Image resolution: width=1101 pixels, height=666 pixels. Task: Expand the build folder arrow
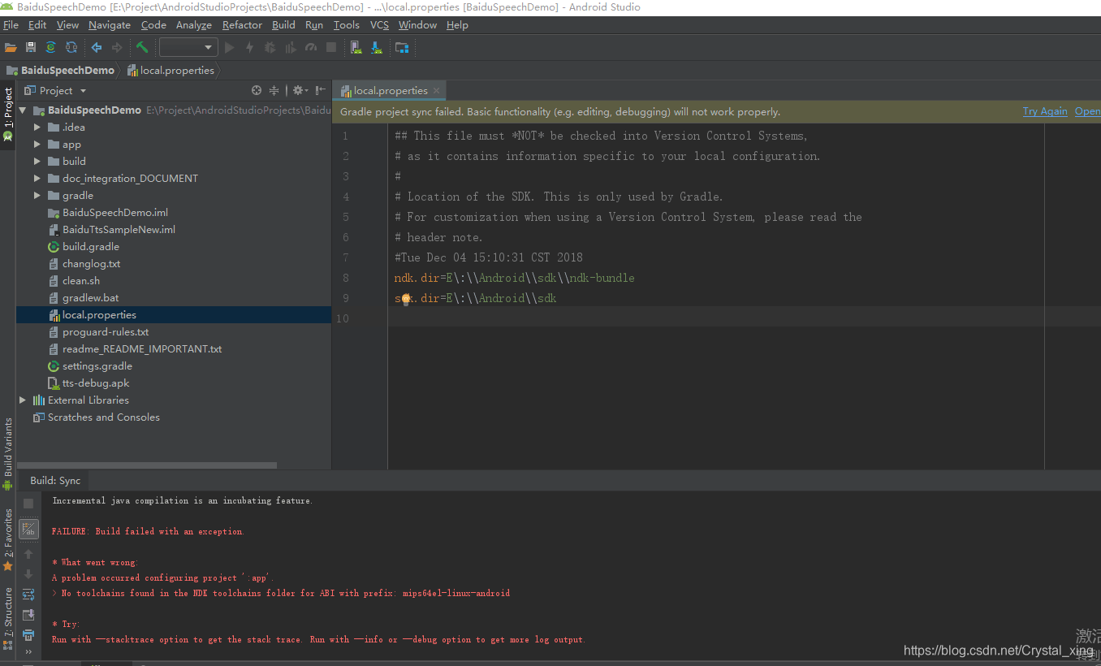[x=37, y=161]
